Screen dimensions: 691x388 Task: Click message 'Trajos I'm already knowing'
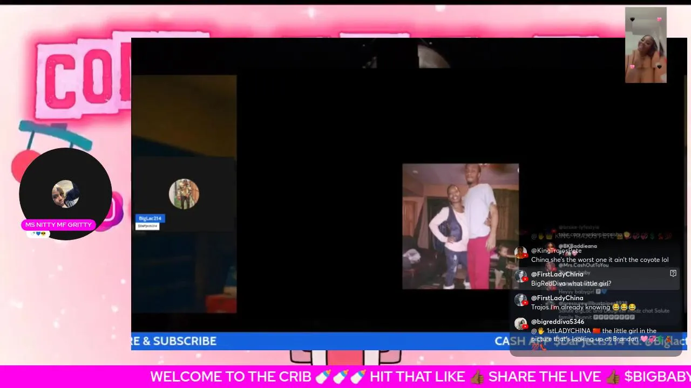pos(584,307)
